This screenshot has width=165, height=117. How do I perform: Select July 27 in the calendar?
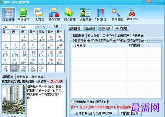pos(6,68)
